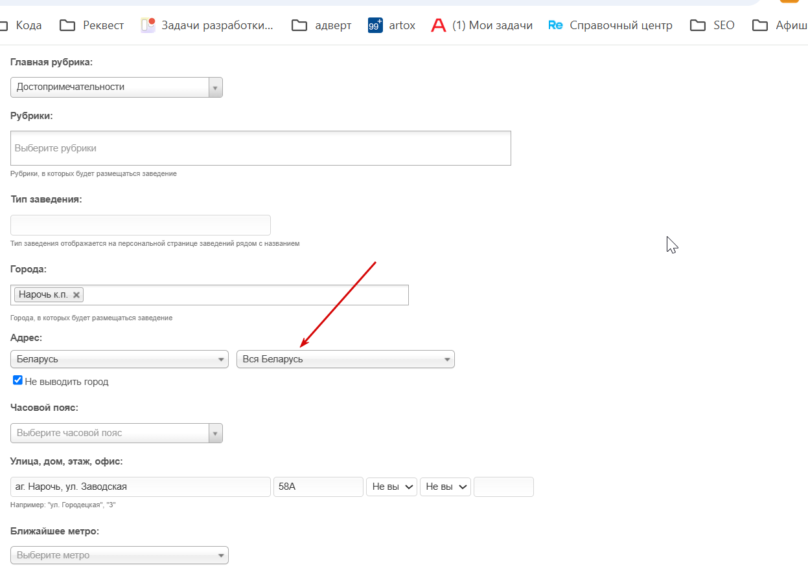Open the Выберите метро dropdown
This screenshot has height=570, width=808.
[120, 555]
